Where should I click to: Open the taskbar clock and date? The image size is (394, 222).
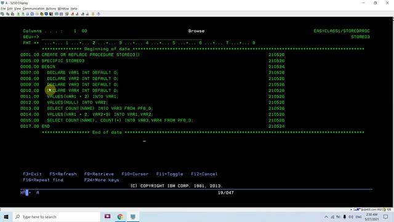coord(372,217)
